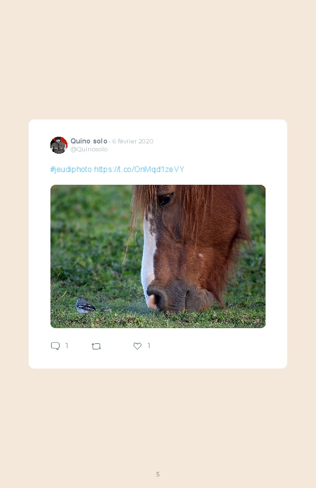Viewport: 316px width, 488px height.
Task: Open Quino solo's profile avatar
Action: click(x=59, y=145)
